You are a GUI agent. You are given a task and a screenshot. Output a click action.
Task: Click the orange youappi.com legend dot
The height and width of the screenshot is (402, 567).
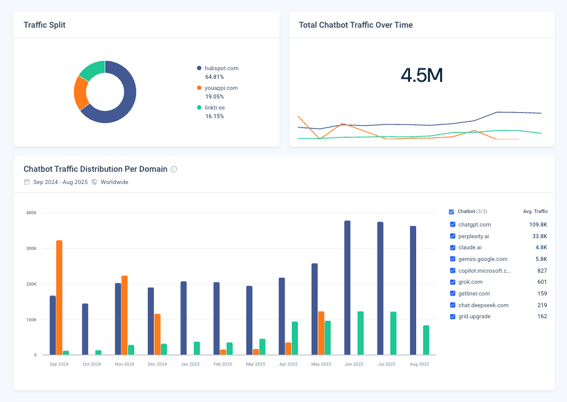199,88
